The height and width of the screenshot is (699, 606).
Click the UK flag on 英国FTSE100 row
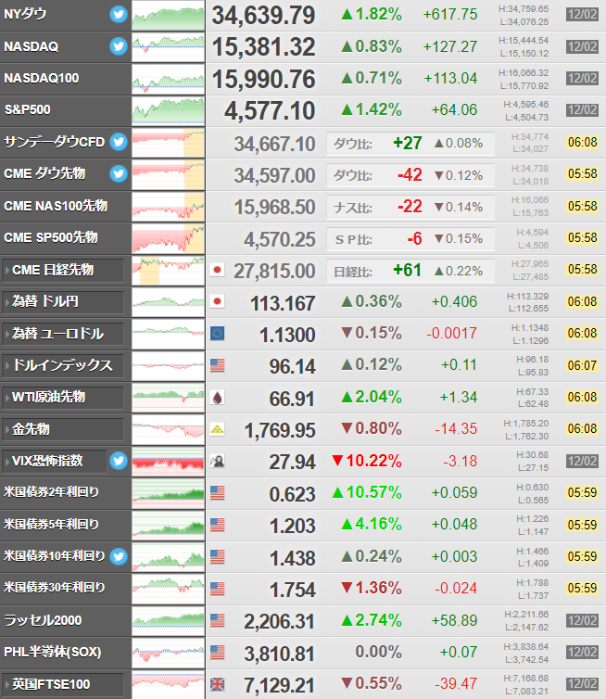click(x=217, y=684)
